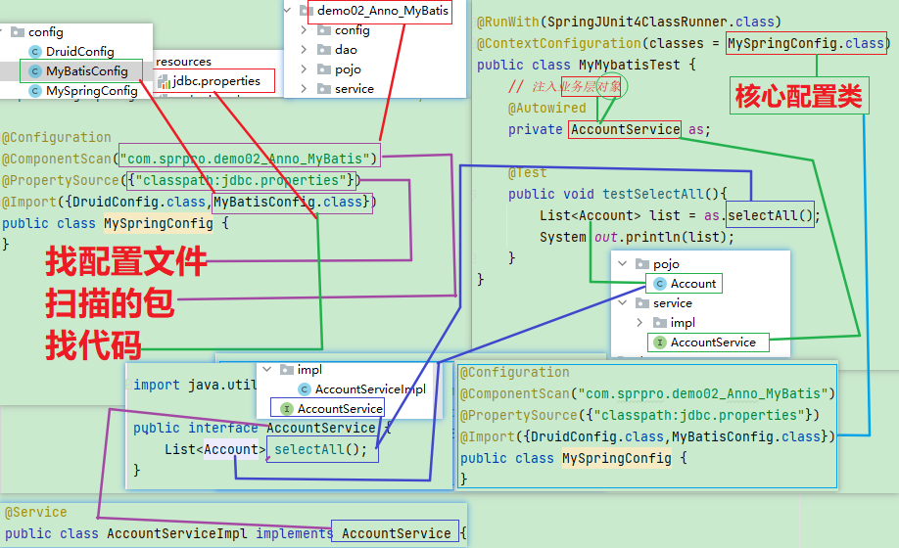
Task: Expand the dao folder node
Action: (x=304, y=50)
